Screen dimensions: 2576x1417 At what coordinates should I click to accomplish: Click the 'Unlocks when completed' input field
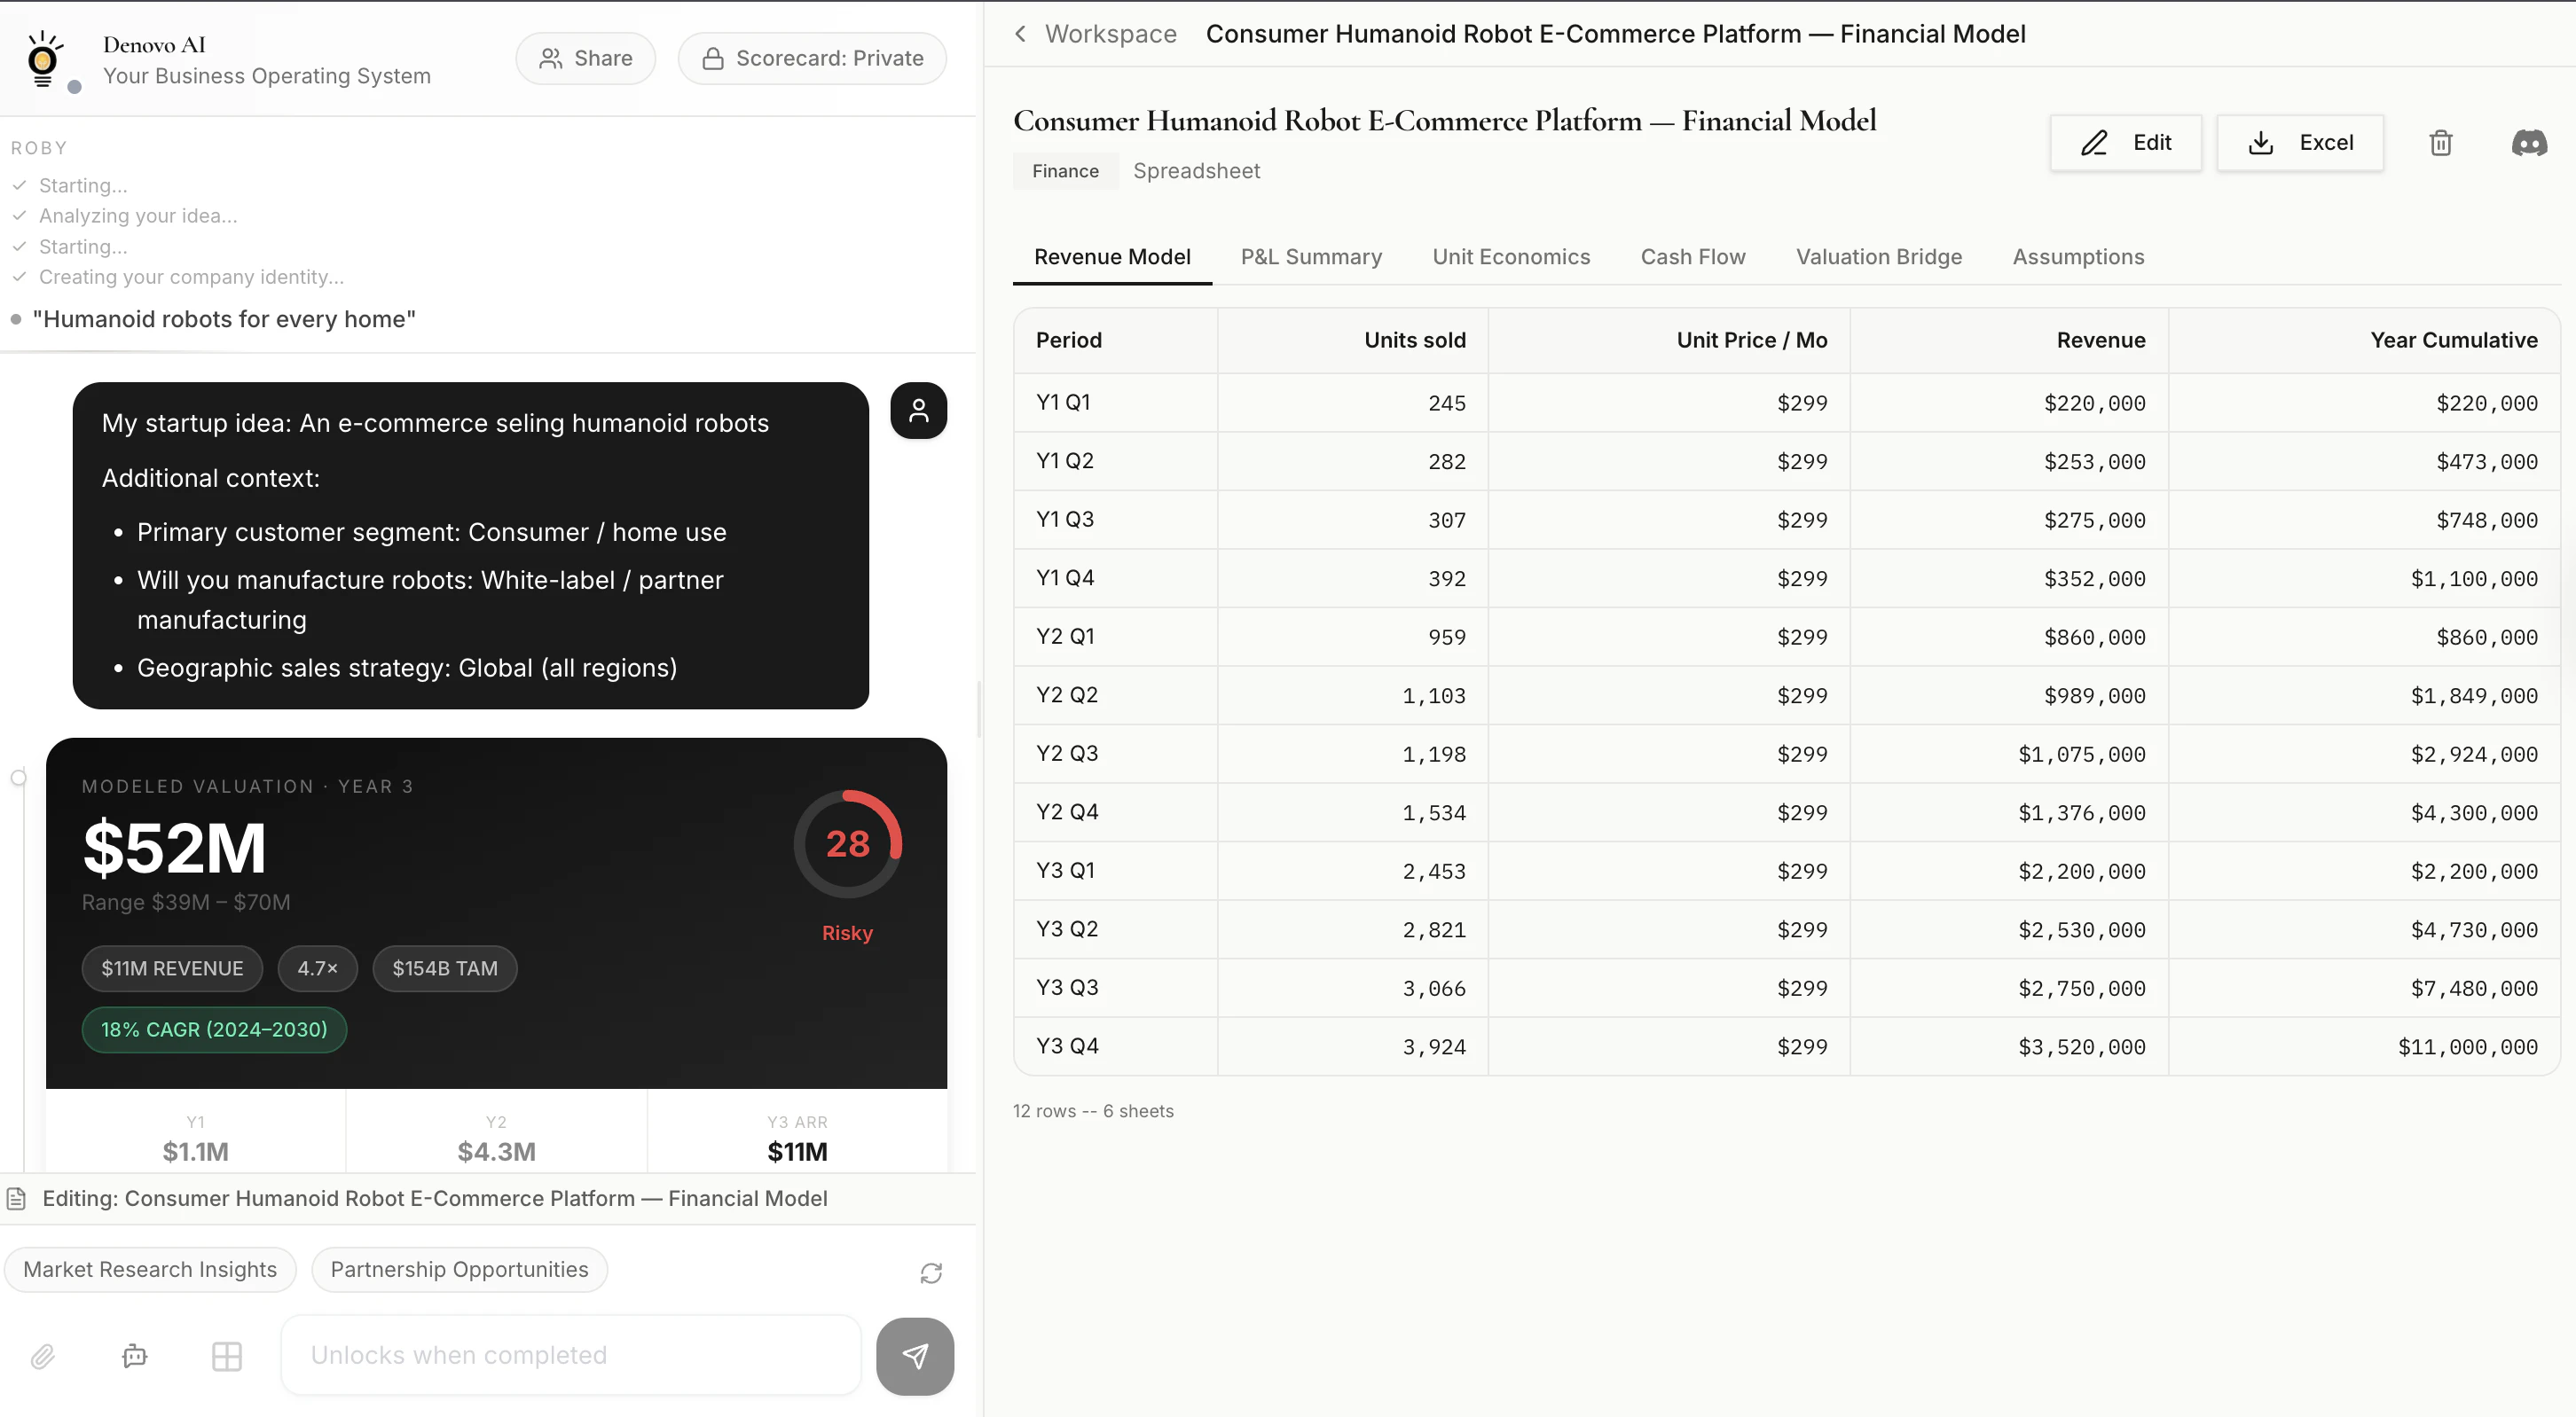(x=570, y=1355)
